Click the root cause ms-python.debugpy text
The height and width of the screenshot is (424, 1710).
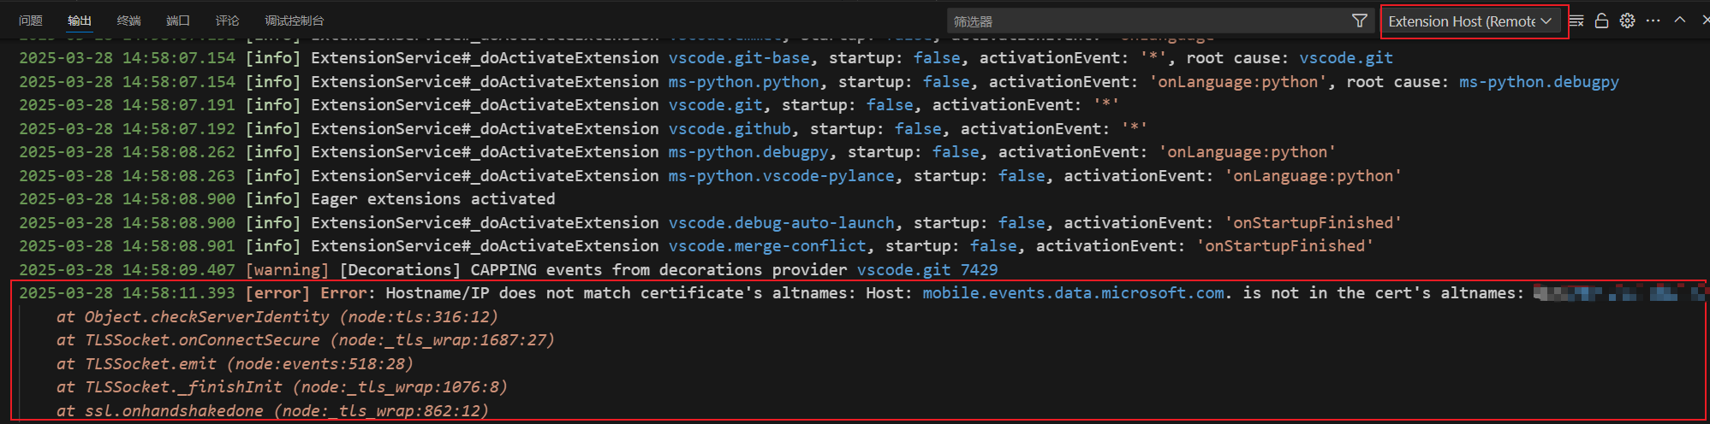pos(1539,82)
